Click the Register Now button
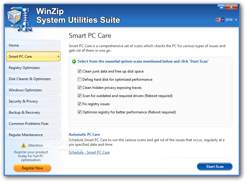The width and height of the screenshot is (246, 182). tap(32, 168)
